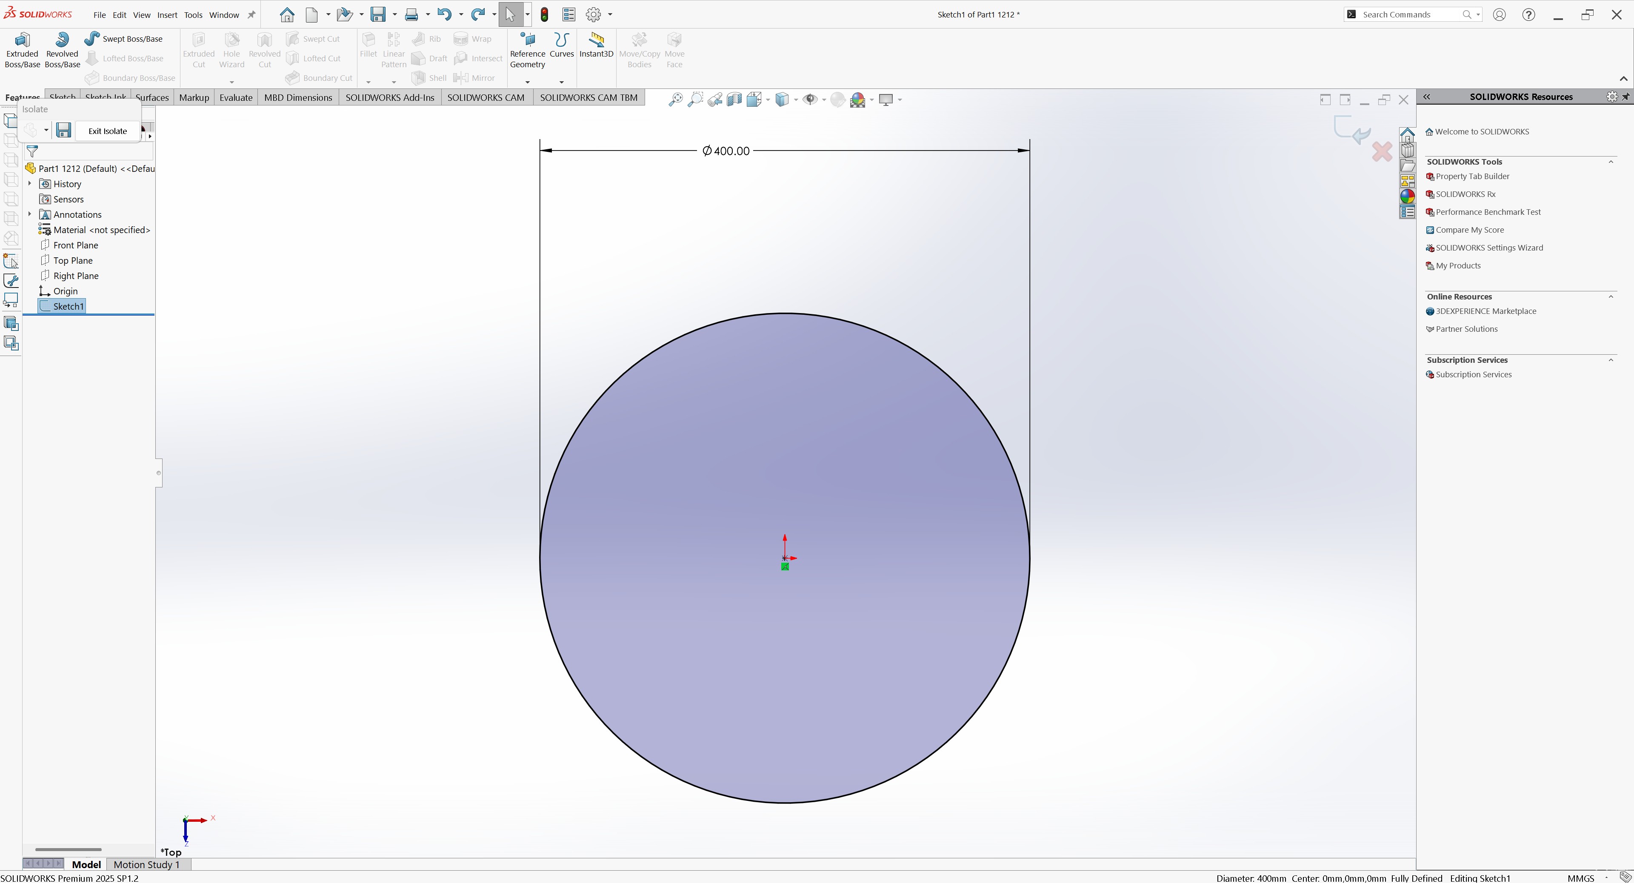This screenshot has height=883, width=1634.
Task: Click the Previous View icon
Action: 715,100
